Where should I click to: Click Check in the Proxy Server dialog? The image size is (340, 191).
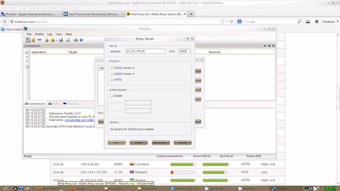(139, 143)
